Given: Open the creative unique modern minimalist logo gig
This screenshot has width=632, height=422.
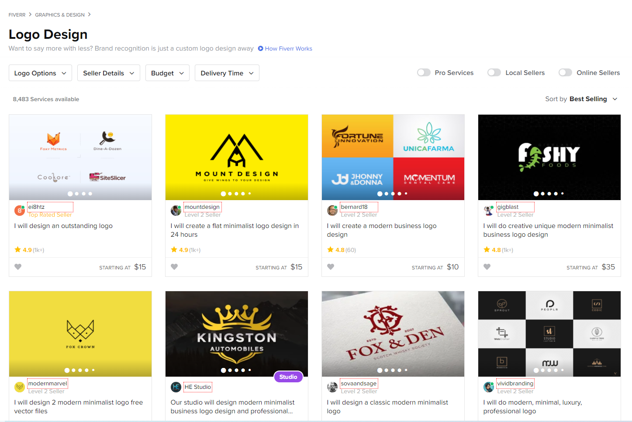Looking at the screenshot, I should pos(548,230).
